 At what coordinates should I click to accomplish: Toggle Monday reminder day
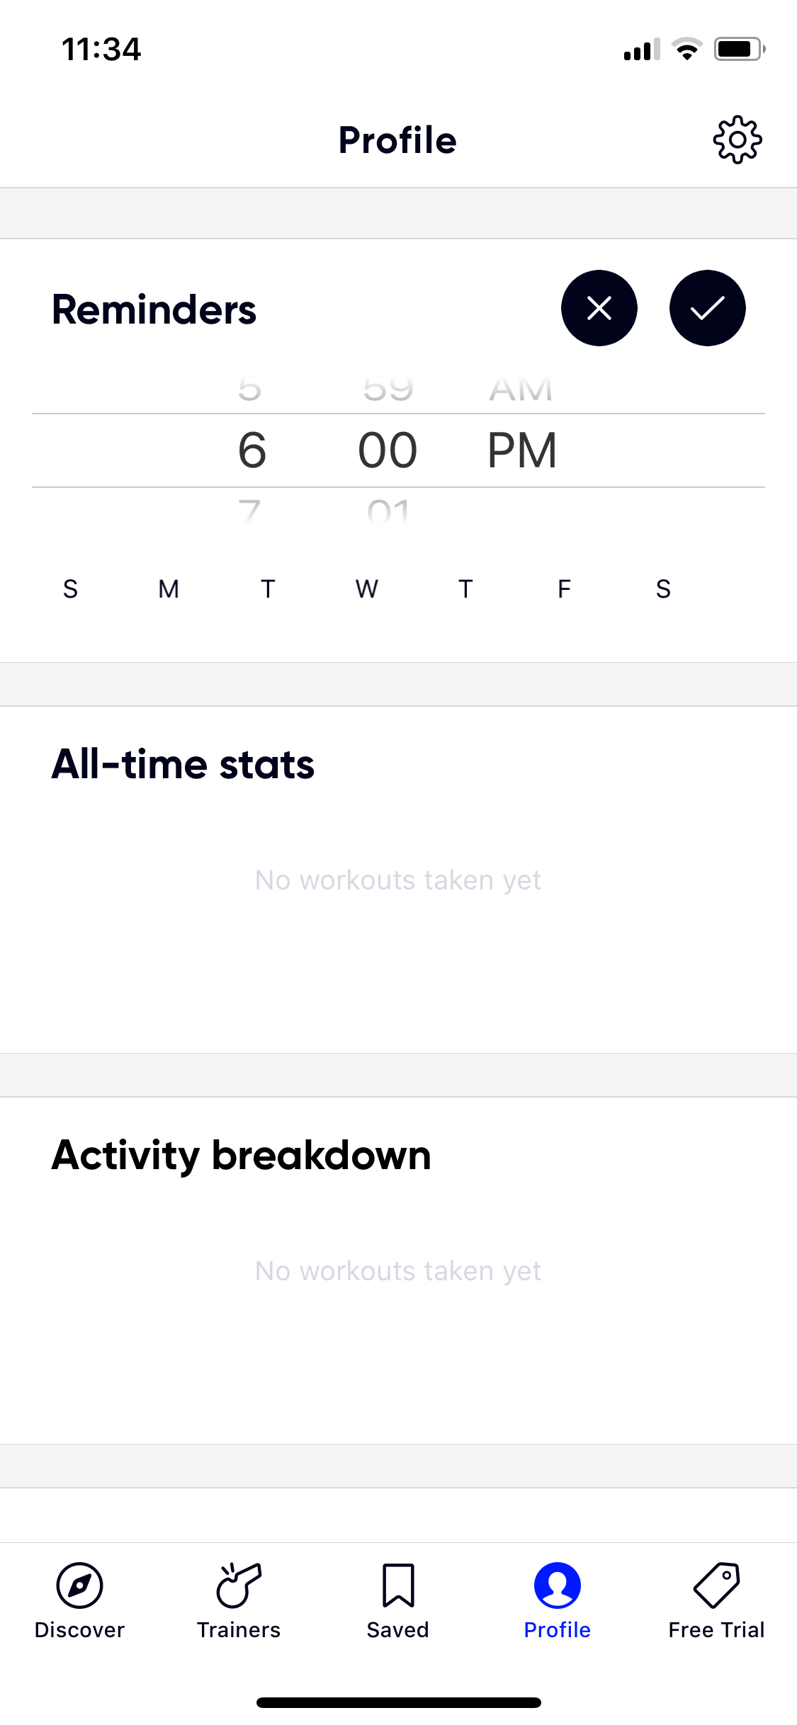click(x=169, y=589)
